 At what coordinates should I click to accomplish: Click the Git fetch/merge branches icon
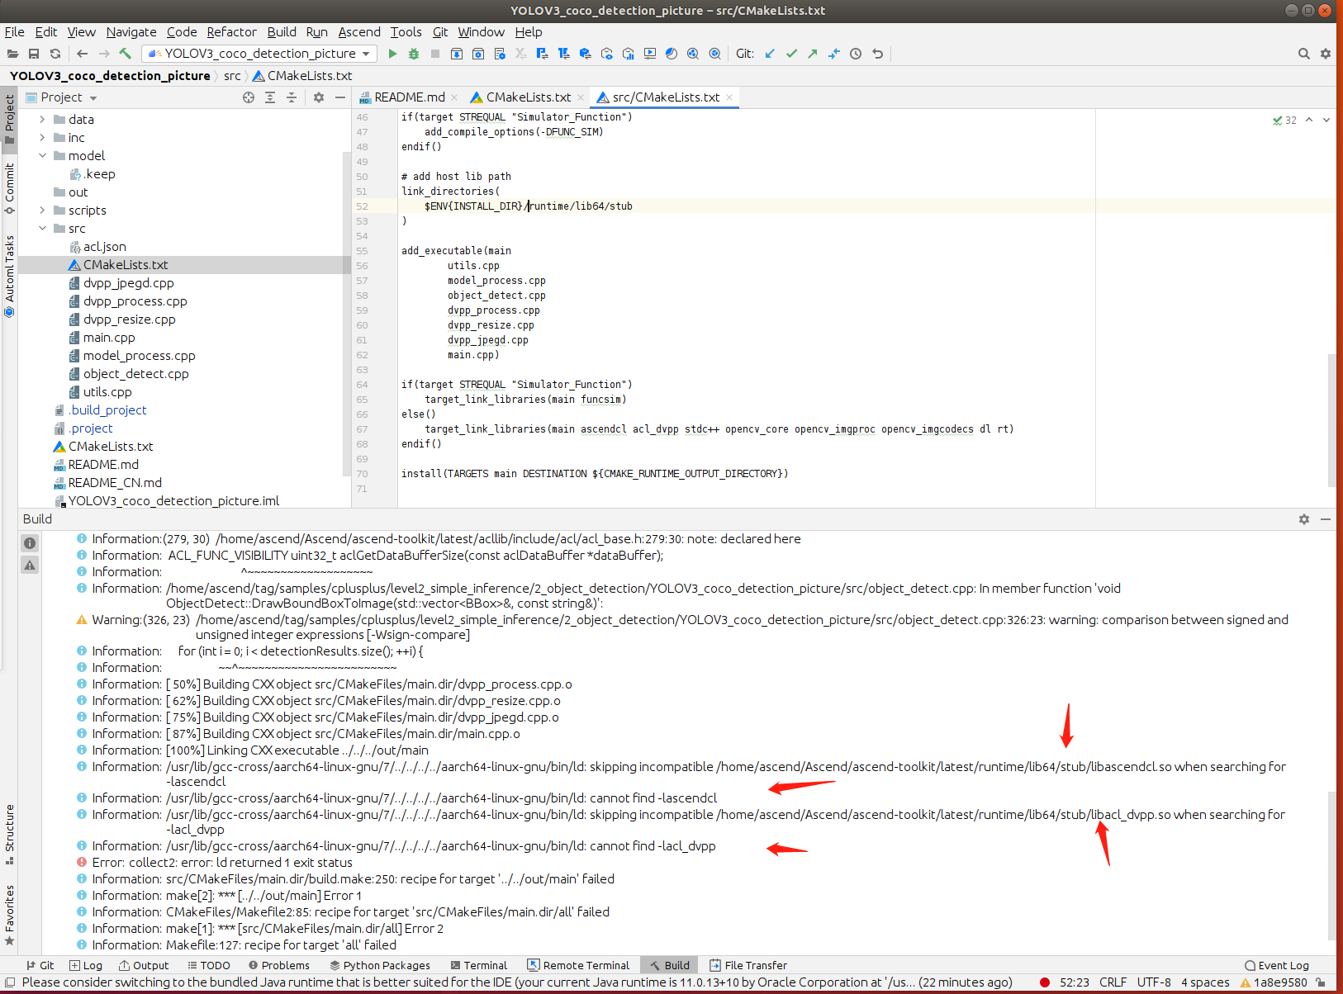[x=834, y=54]
